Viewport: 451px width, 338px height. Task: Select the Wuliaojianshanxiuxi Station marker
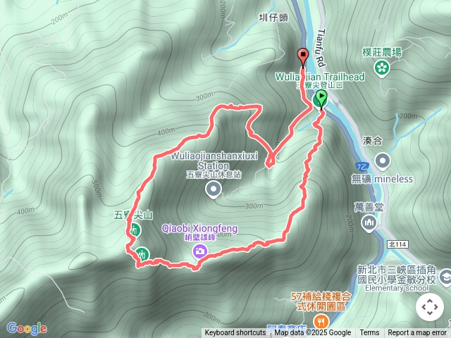click(214, 190)
